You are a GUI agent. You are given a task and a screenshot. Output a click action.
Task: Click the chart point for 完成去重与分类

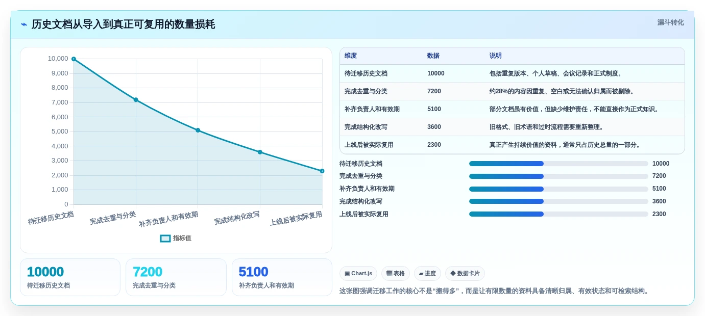(136, 99)
